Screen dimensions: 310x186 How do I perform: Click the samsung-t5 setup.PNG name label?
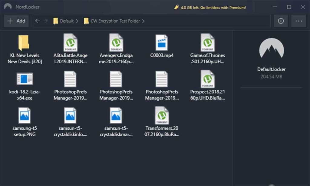click(x=25, y=131)
